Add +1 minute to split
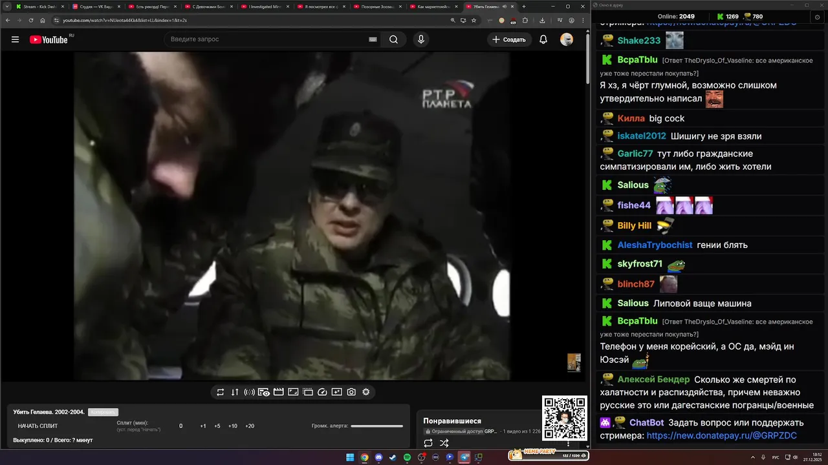The height and width of the screenshot is (465, 828). pos(202,426)
